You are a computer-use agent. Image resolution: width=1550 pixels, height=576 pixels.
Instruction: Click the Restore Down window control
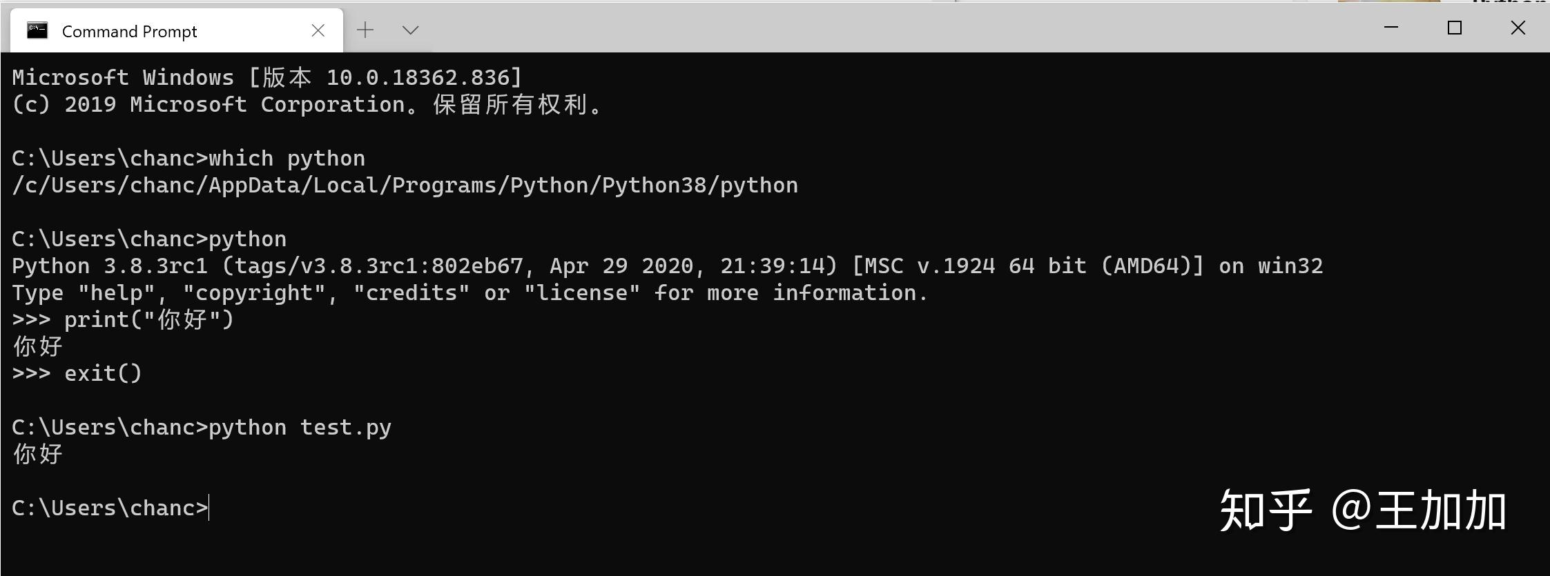(1455, 28)
